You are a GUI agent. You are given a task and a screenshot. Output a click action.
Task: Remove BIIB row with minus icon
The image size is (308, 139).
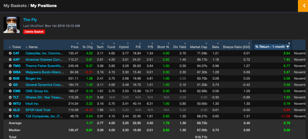[x=10, y=79]
